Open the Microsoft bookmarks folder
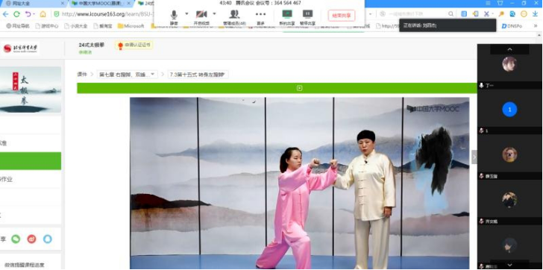This screenshot has height=270, width=543. 131,26
